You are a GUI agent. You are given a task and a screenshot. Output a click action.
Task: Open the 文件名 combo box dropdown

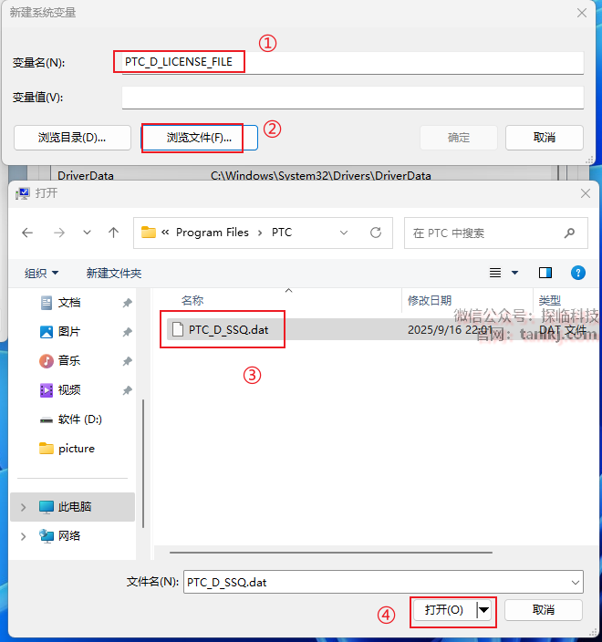(x=575, y=582)
